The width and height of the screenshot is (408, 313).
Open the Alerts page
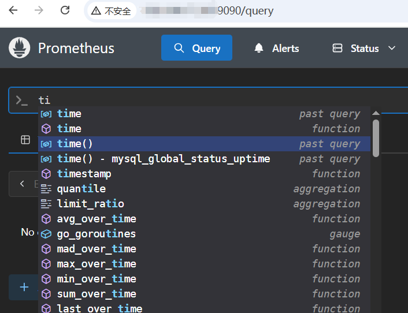coord(277,49)
